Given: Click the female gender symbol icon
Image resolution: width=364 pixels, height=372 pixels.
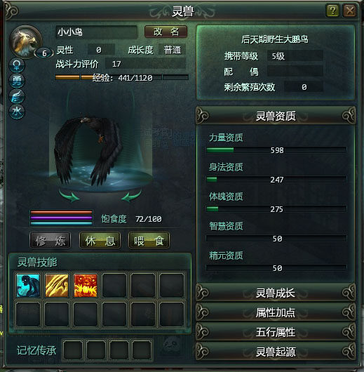Looking at the screenshot, I should 17,65.
